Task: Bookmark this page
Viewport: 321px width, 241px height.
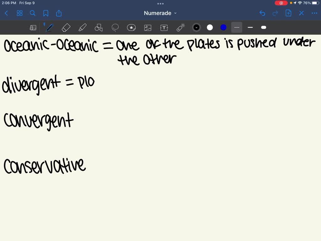Action: [46, 13]
